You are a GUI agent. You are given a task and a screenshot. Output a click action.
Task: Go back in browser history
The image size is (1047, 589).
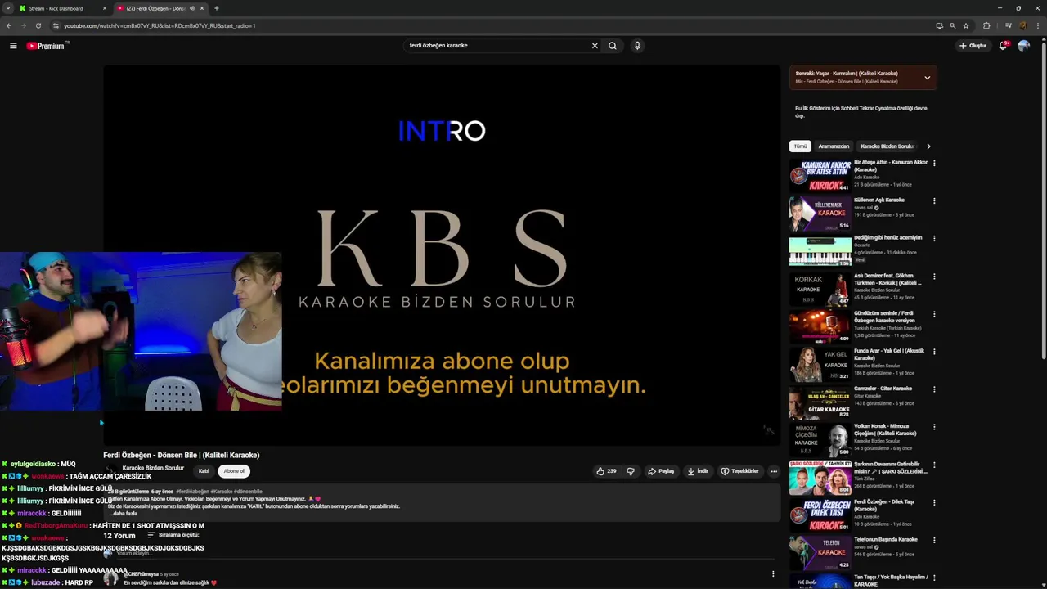coord(9,25)
